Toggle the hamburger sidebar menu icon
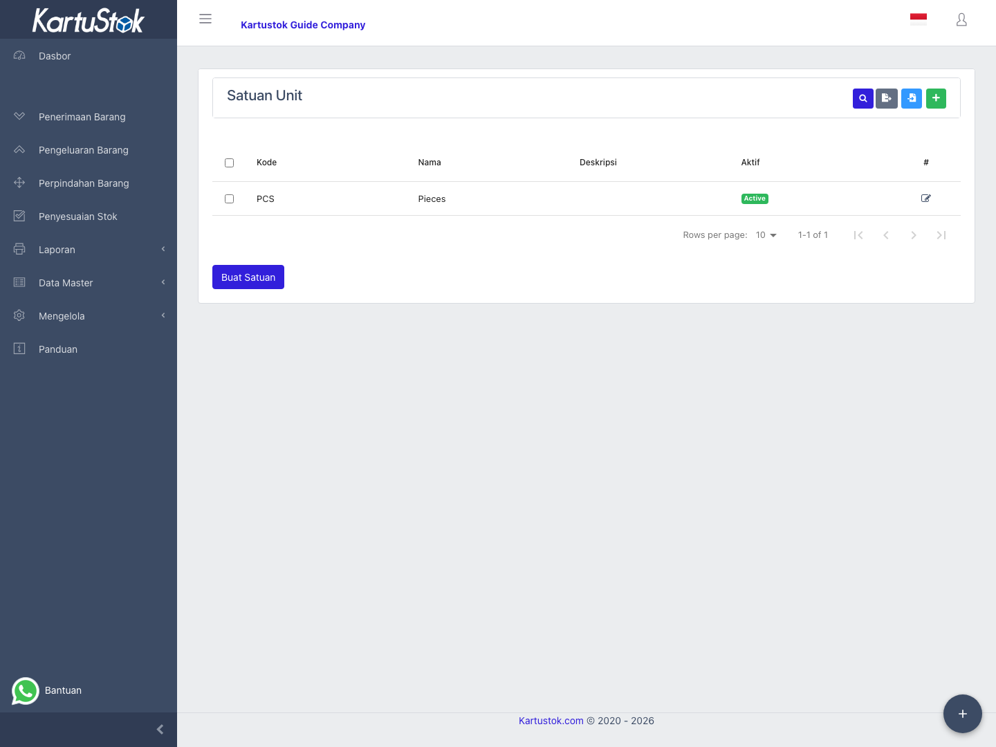Image resolution: width=996 pixels, height=747 pixels. (x=205, y=19)
